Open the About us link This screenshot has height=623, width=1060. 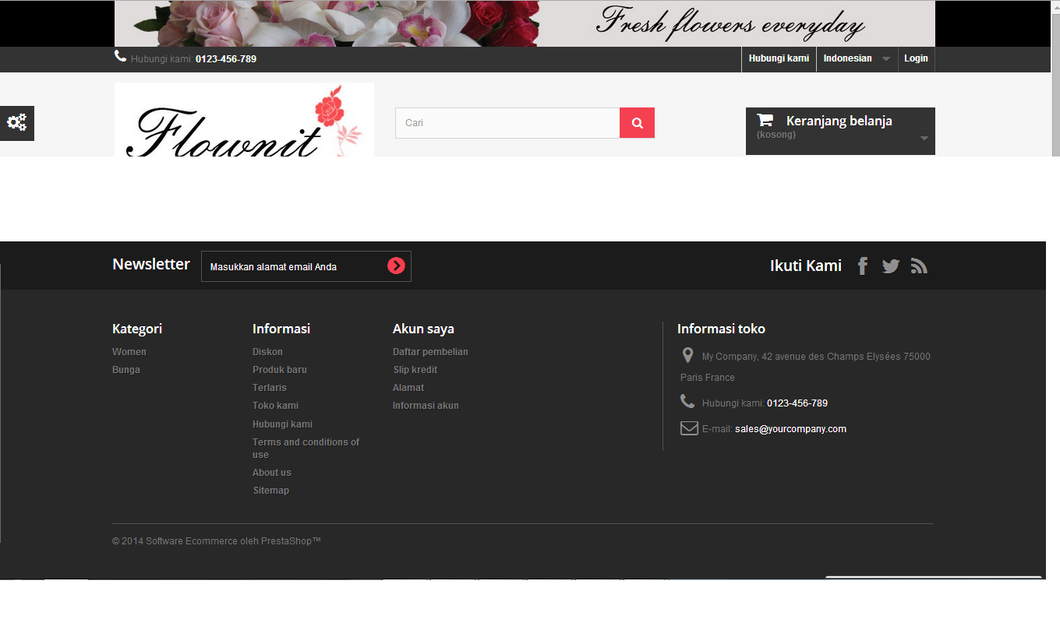pos(272,473)
